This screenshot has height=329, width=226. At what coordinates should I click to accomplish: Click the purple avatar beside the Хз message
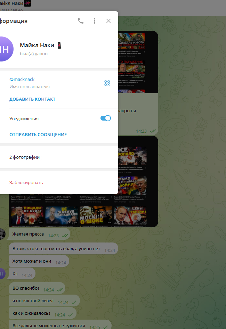point(3,274)
